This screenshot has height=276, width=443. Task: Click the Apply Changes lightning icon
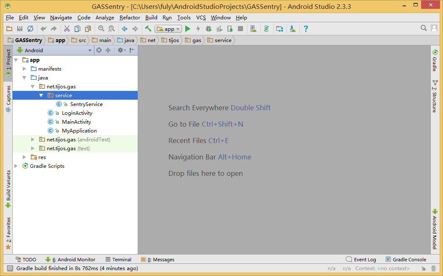pyautogui.click(x=198, y=29)
